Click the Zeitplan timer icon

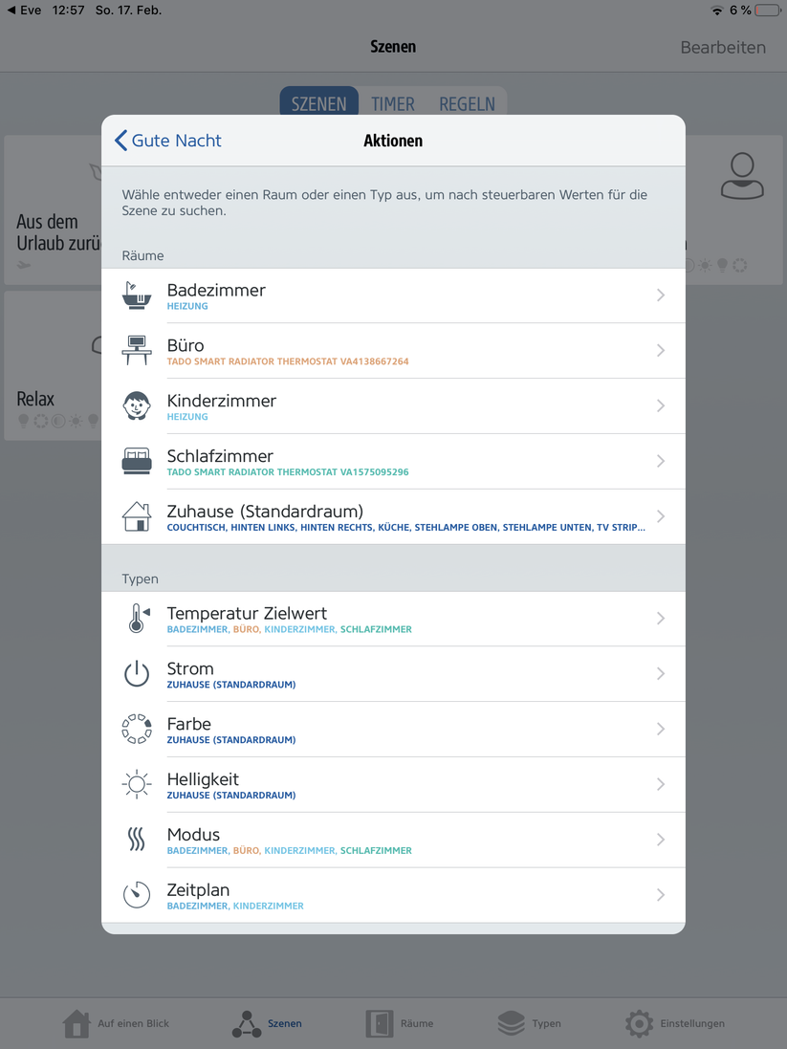coord(137,895)
